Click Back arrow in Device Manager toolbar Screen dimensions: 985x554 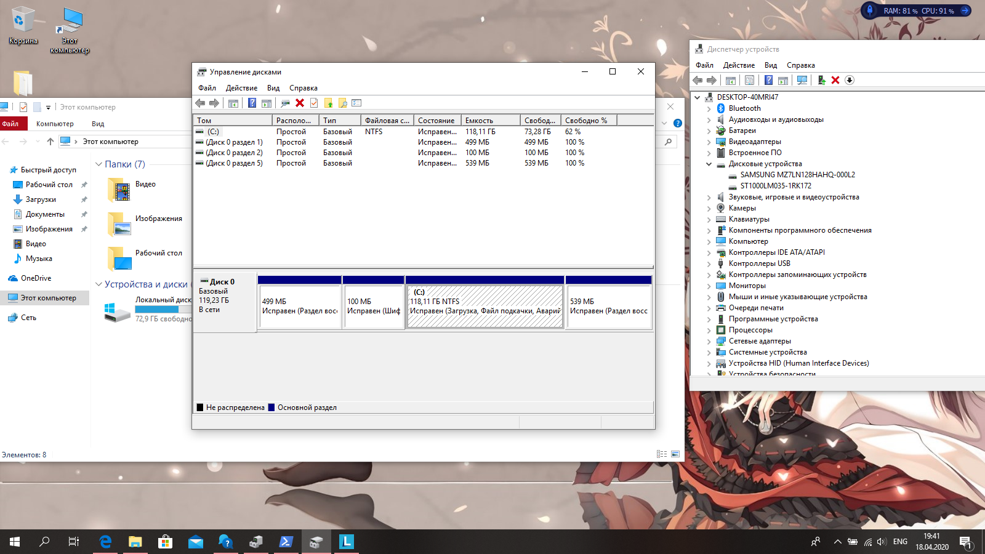pos(698,80)
